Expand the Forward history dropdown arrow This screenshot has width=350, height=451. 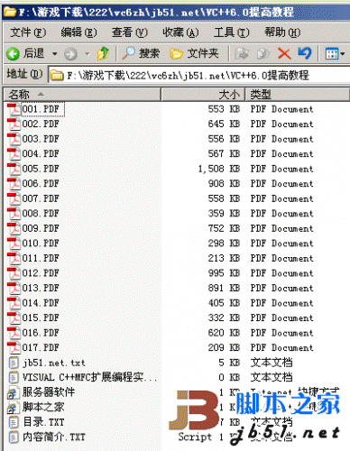coord(87,54)
